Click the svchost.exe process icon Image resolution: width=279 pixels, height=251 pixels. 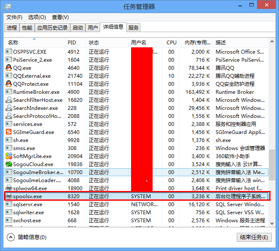pyautogui.click(x=8, y=221)
